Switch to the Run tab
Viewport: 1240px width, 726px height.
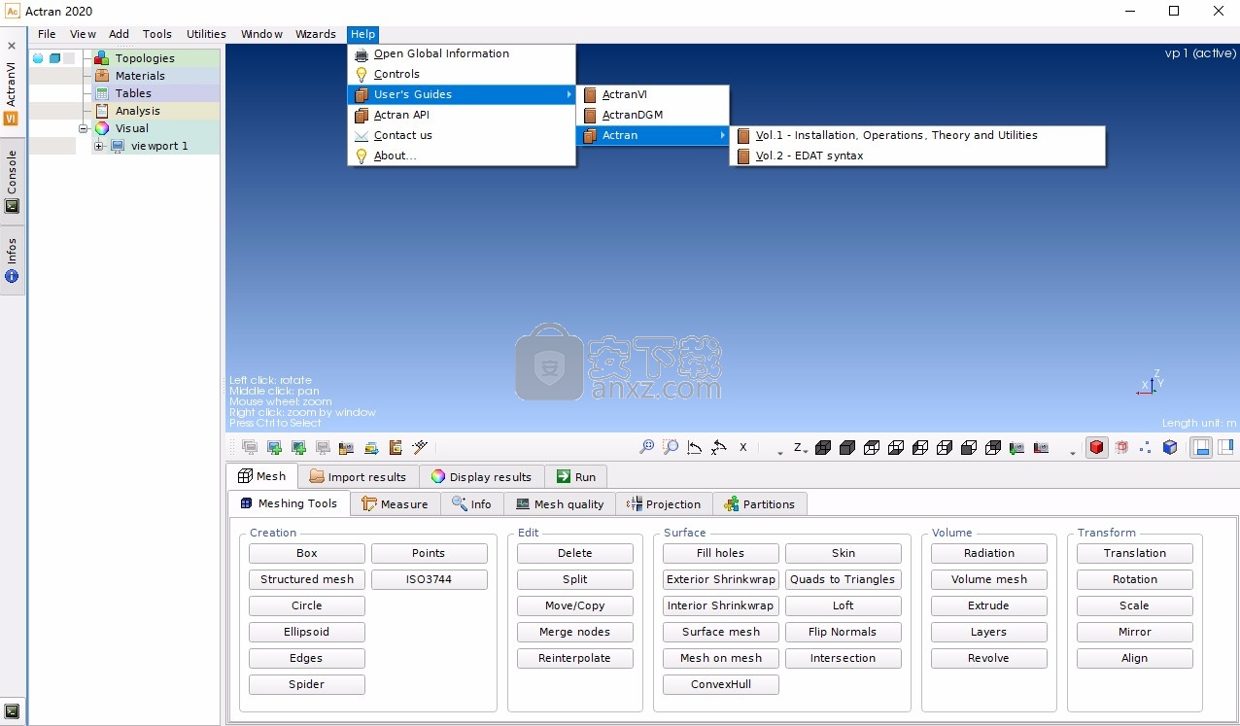576,476
